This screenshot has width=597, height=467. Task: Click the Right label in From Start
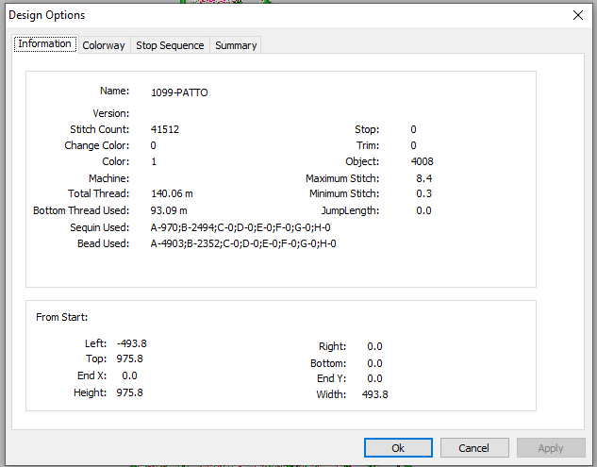tap(332, 346)
